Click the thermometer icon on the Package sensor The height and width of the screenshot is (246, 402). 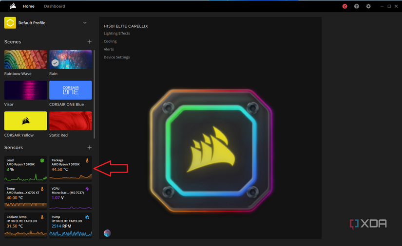pos(87,160)
